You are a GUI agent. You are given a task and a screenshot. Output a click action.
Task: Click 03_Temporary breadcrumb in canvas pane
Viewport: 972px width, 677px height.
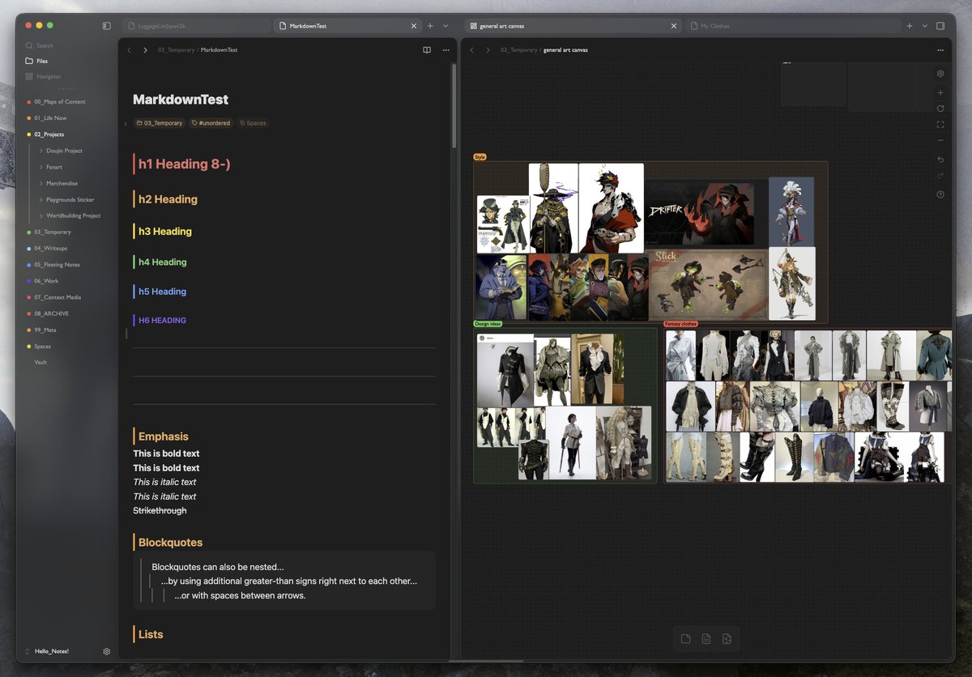click(518, 50)
